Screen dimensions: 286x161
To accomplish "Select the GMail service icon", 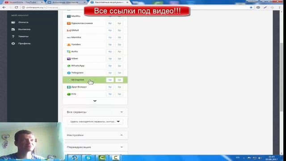I will [x=69, y=30].
